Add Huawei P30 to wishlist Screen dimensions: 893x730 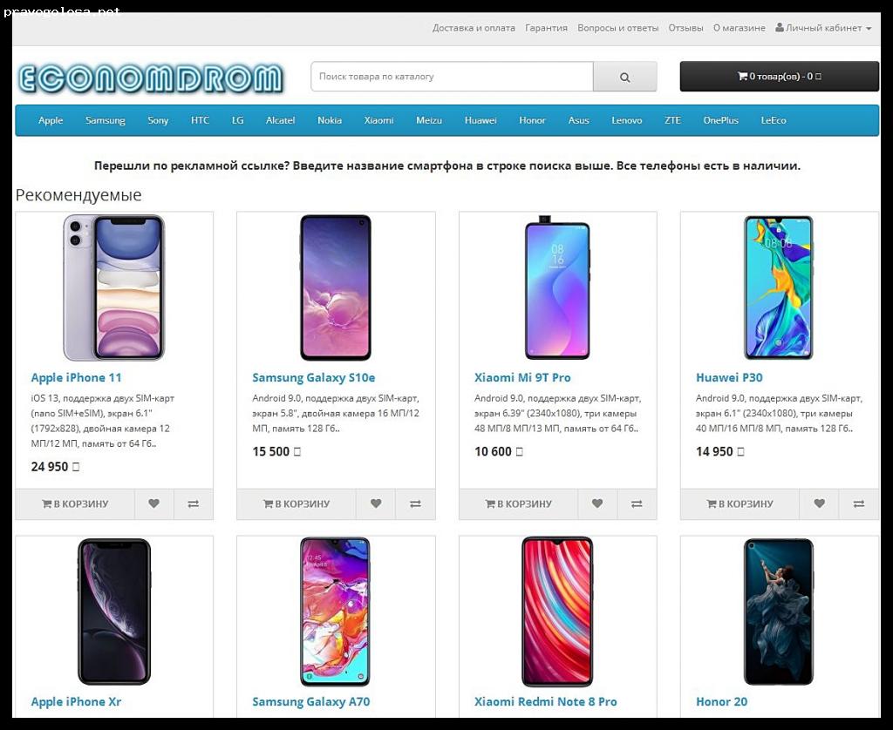(819, 504)
